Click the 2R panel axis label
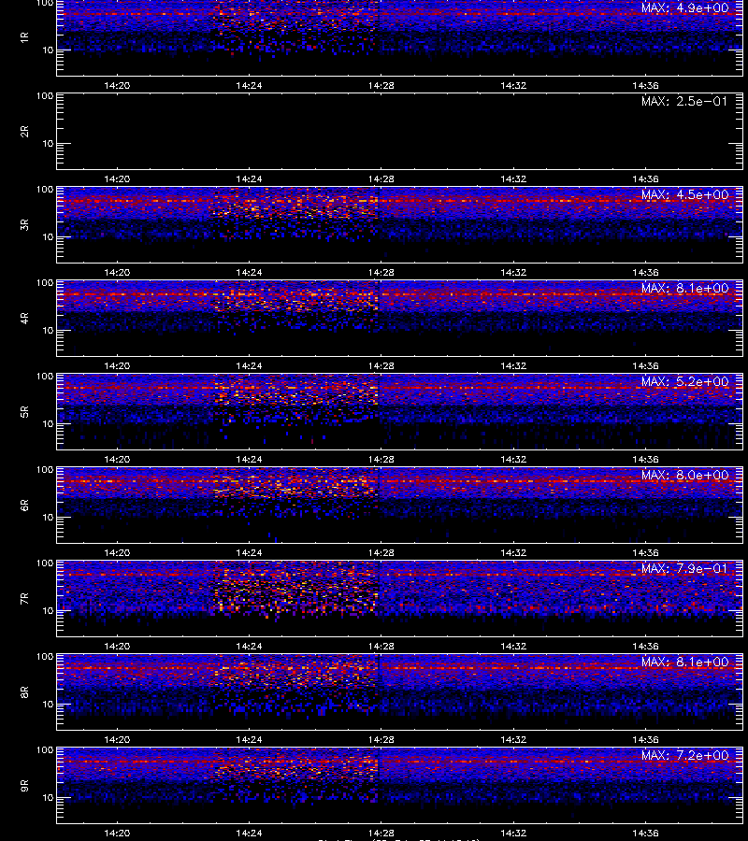 coord(24,132)
